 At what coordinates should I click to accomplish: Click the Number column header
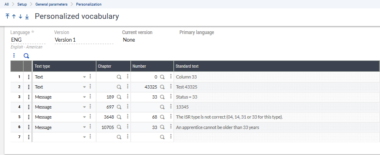tap(152, 66)
